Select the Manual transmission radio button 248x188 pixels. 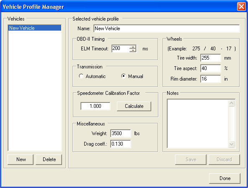pyautogui.click(x=123, y=76)
